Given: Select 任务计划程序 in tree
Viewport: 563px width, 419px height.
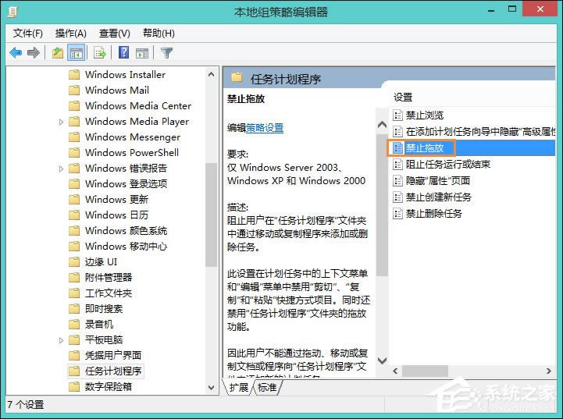Looking at the screenshot, I should point(113,371).
